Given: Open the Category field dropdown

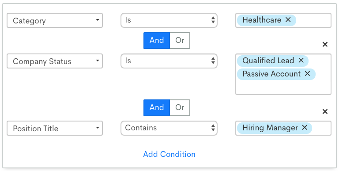Looking at the screenshot, I should tap(55, 20).
